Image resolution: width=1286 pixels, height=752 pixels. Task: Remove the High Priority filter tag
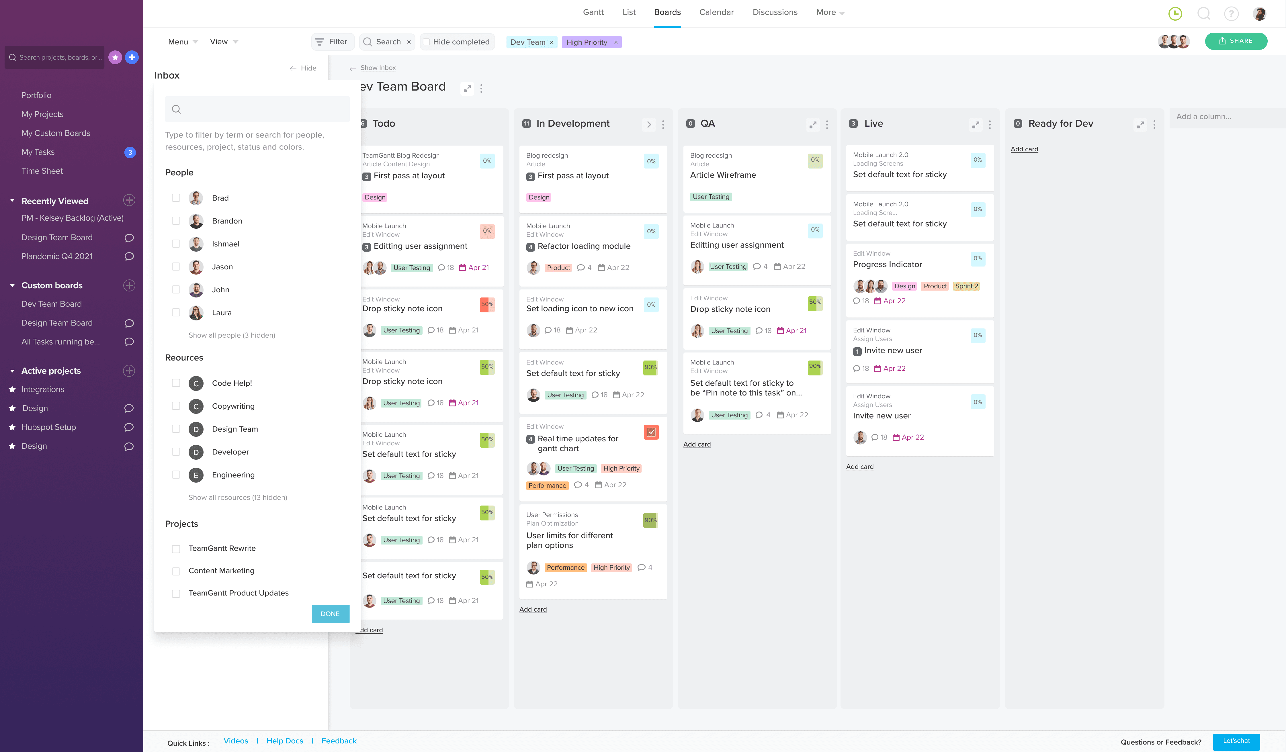pyautogui.click(x=616, y=42)
